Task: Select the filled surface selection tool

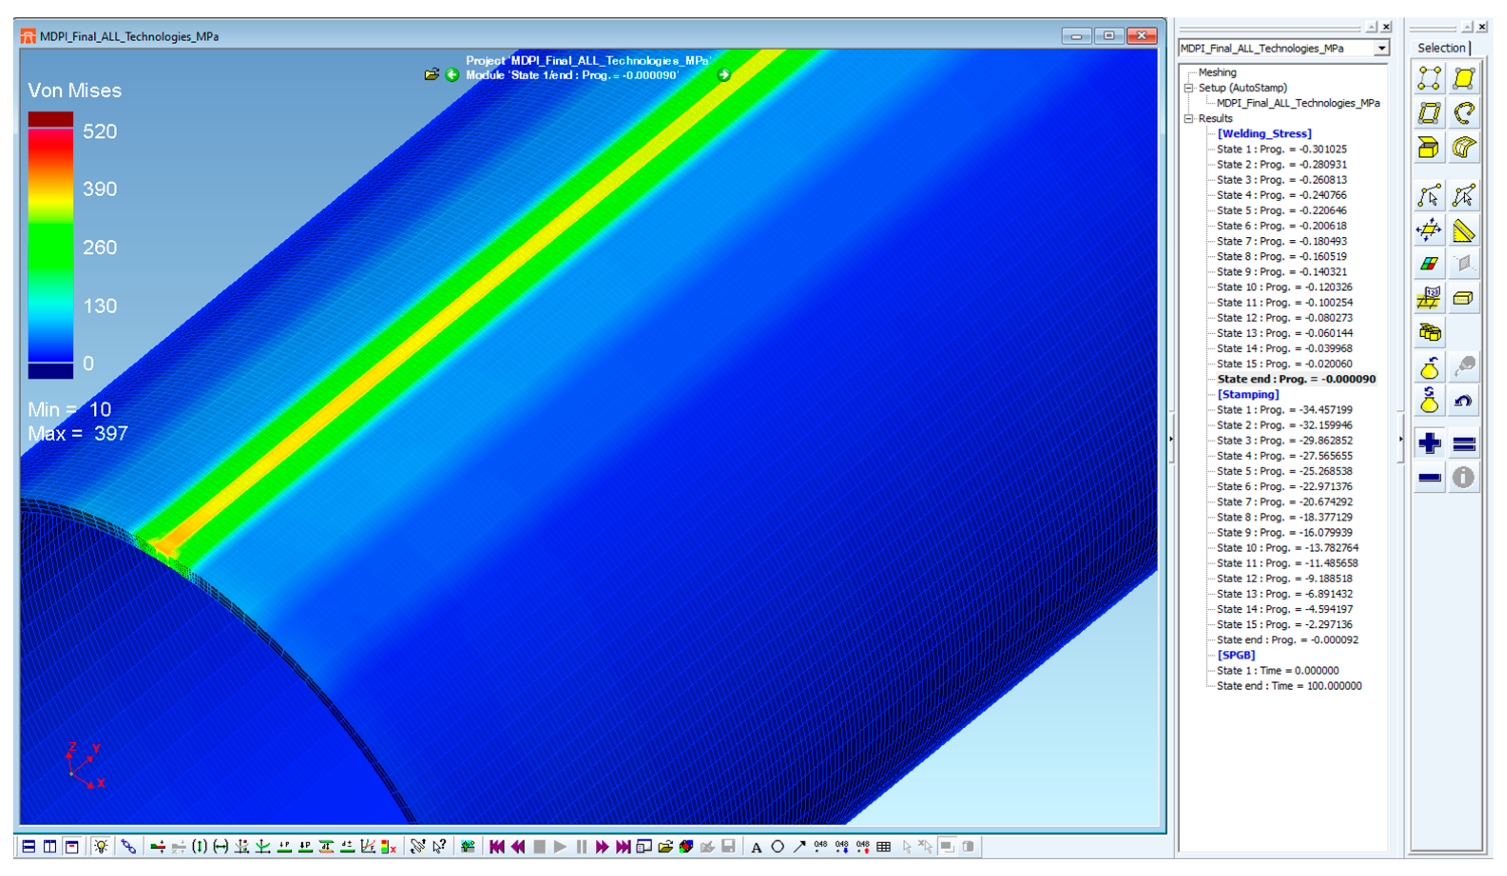Action: point(1463,78)
